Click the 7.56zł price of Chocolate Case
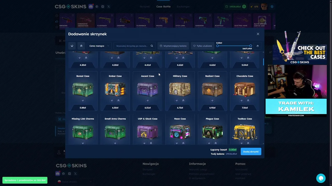The image size is (332, 186). pos(245,108)
